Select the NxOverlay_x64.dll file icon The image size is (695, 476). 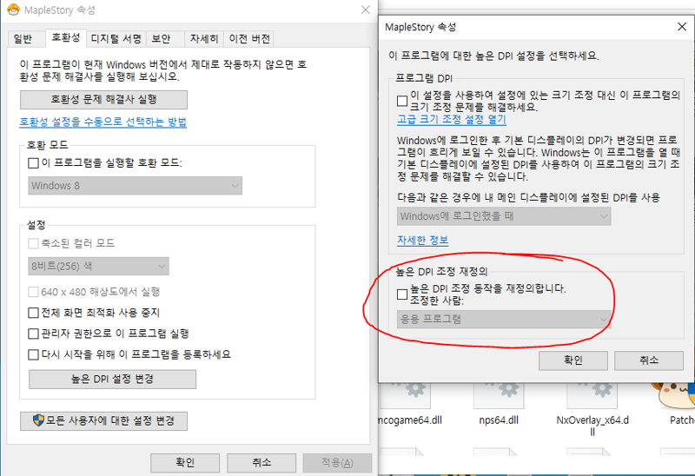592,396
